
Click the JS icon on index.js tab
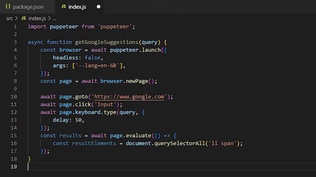(64, 6)
